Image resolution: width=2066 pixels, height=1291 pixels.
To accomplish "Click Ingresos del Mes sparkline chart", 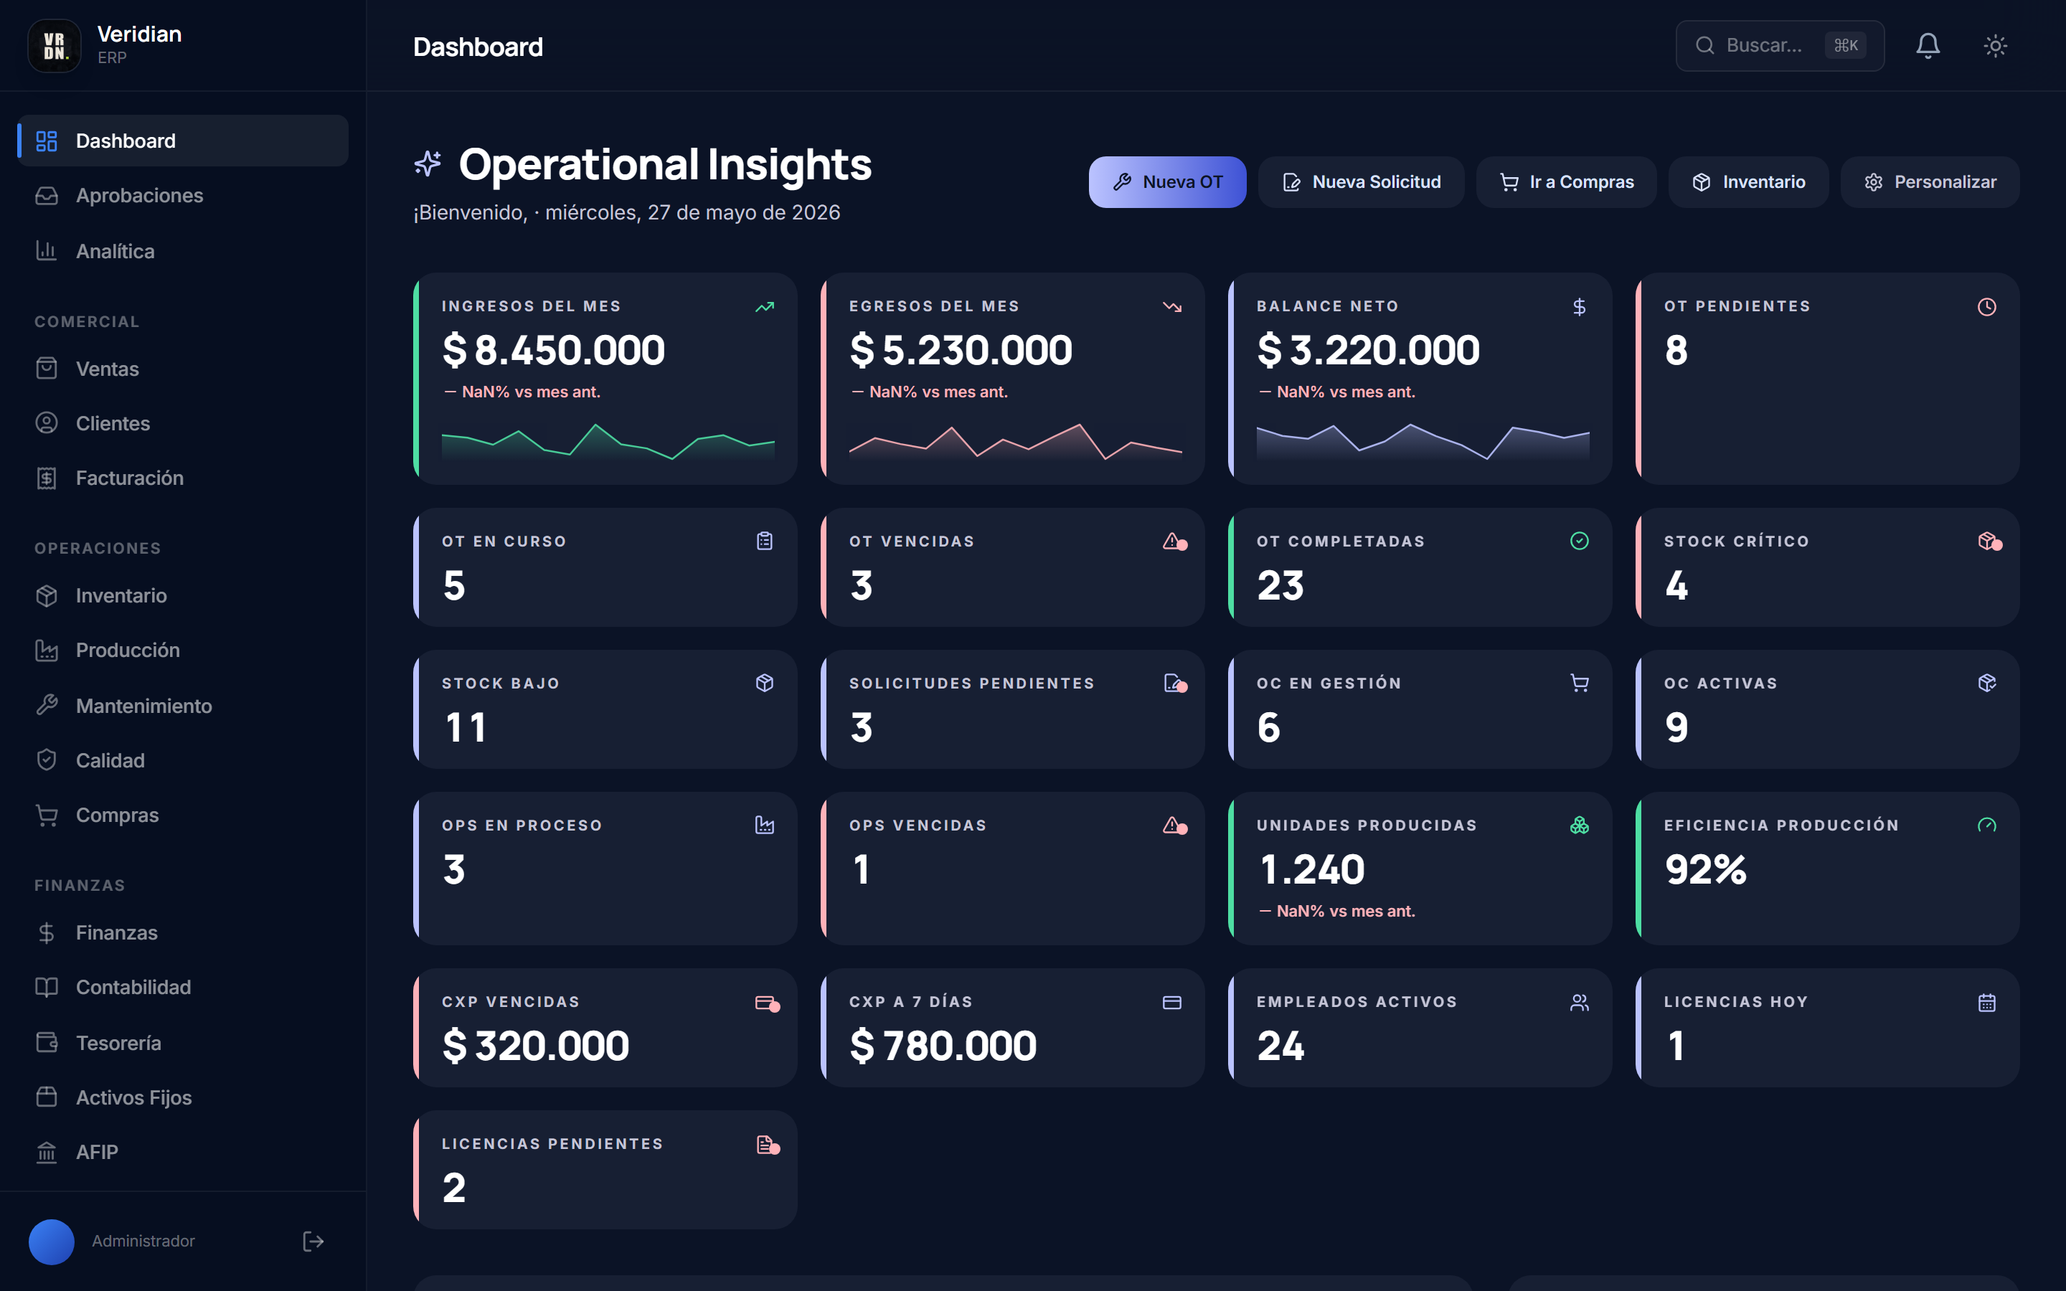I will (x=608, y=441).
